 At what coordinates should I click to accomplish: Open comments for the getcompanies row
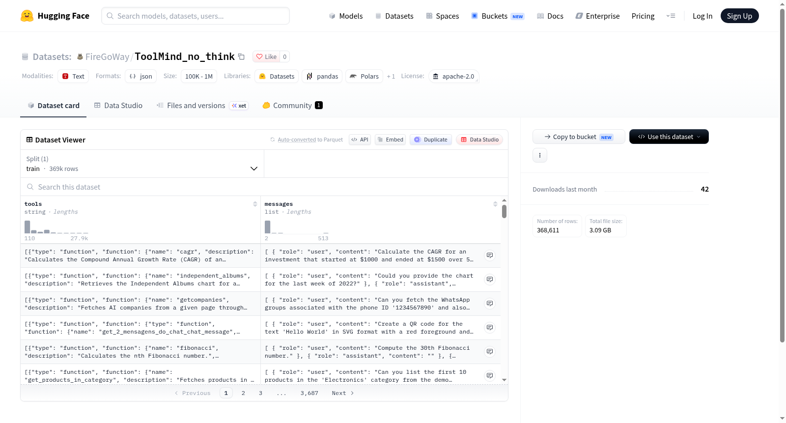pyautogui.click(x=490, y=304)
